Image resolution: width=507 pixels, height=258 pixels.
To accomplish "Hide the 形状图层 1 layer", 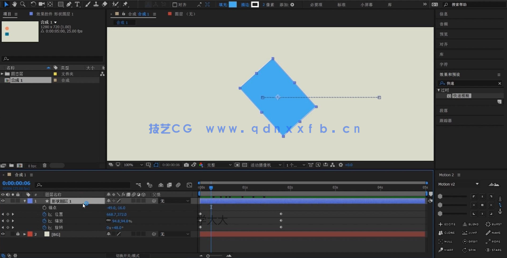I will tap(3, 201).
